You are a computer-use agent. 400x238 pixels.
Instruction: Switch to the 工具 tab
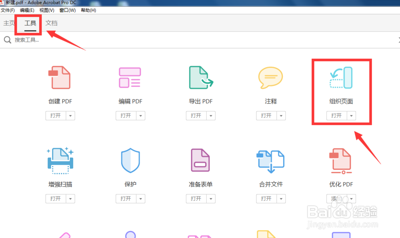click(x=30, y=23)
